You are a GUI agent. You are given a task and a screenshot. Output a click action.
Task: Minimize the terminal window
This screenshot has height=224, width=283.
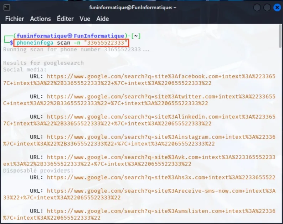[257, 7]
